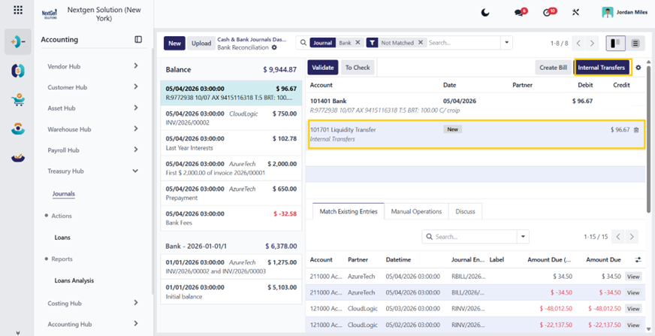Switch to the kanban view icon
The image size is (655, 336).
[615, 43]
